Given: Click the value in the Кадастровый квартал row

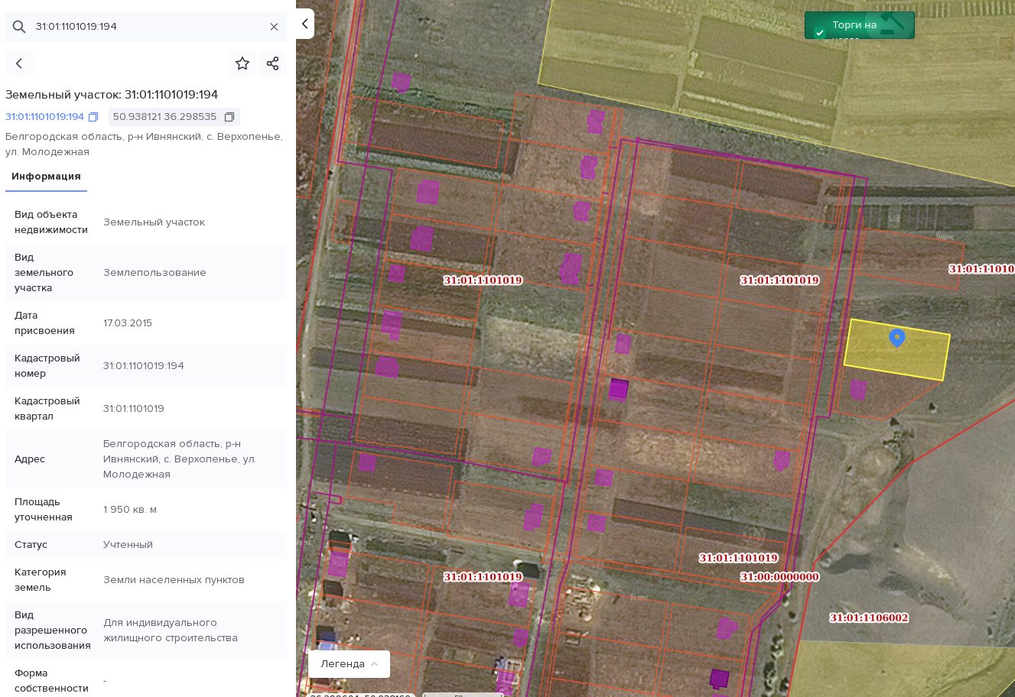Looking at the screenshot, I should coord(134,409).
